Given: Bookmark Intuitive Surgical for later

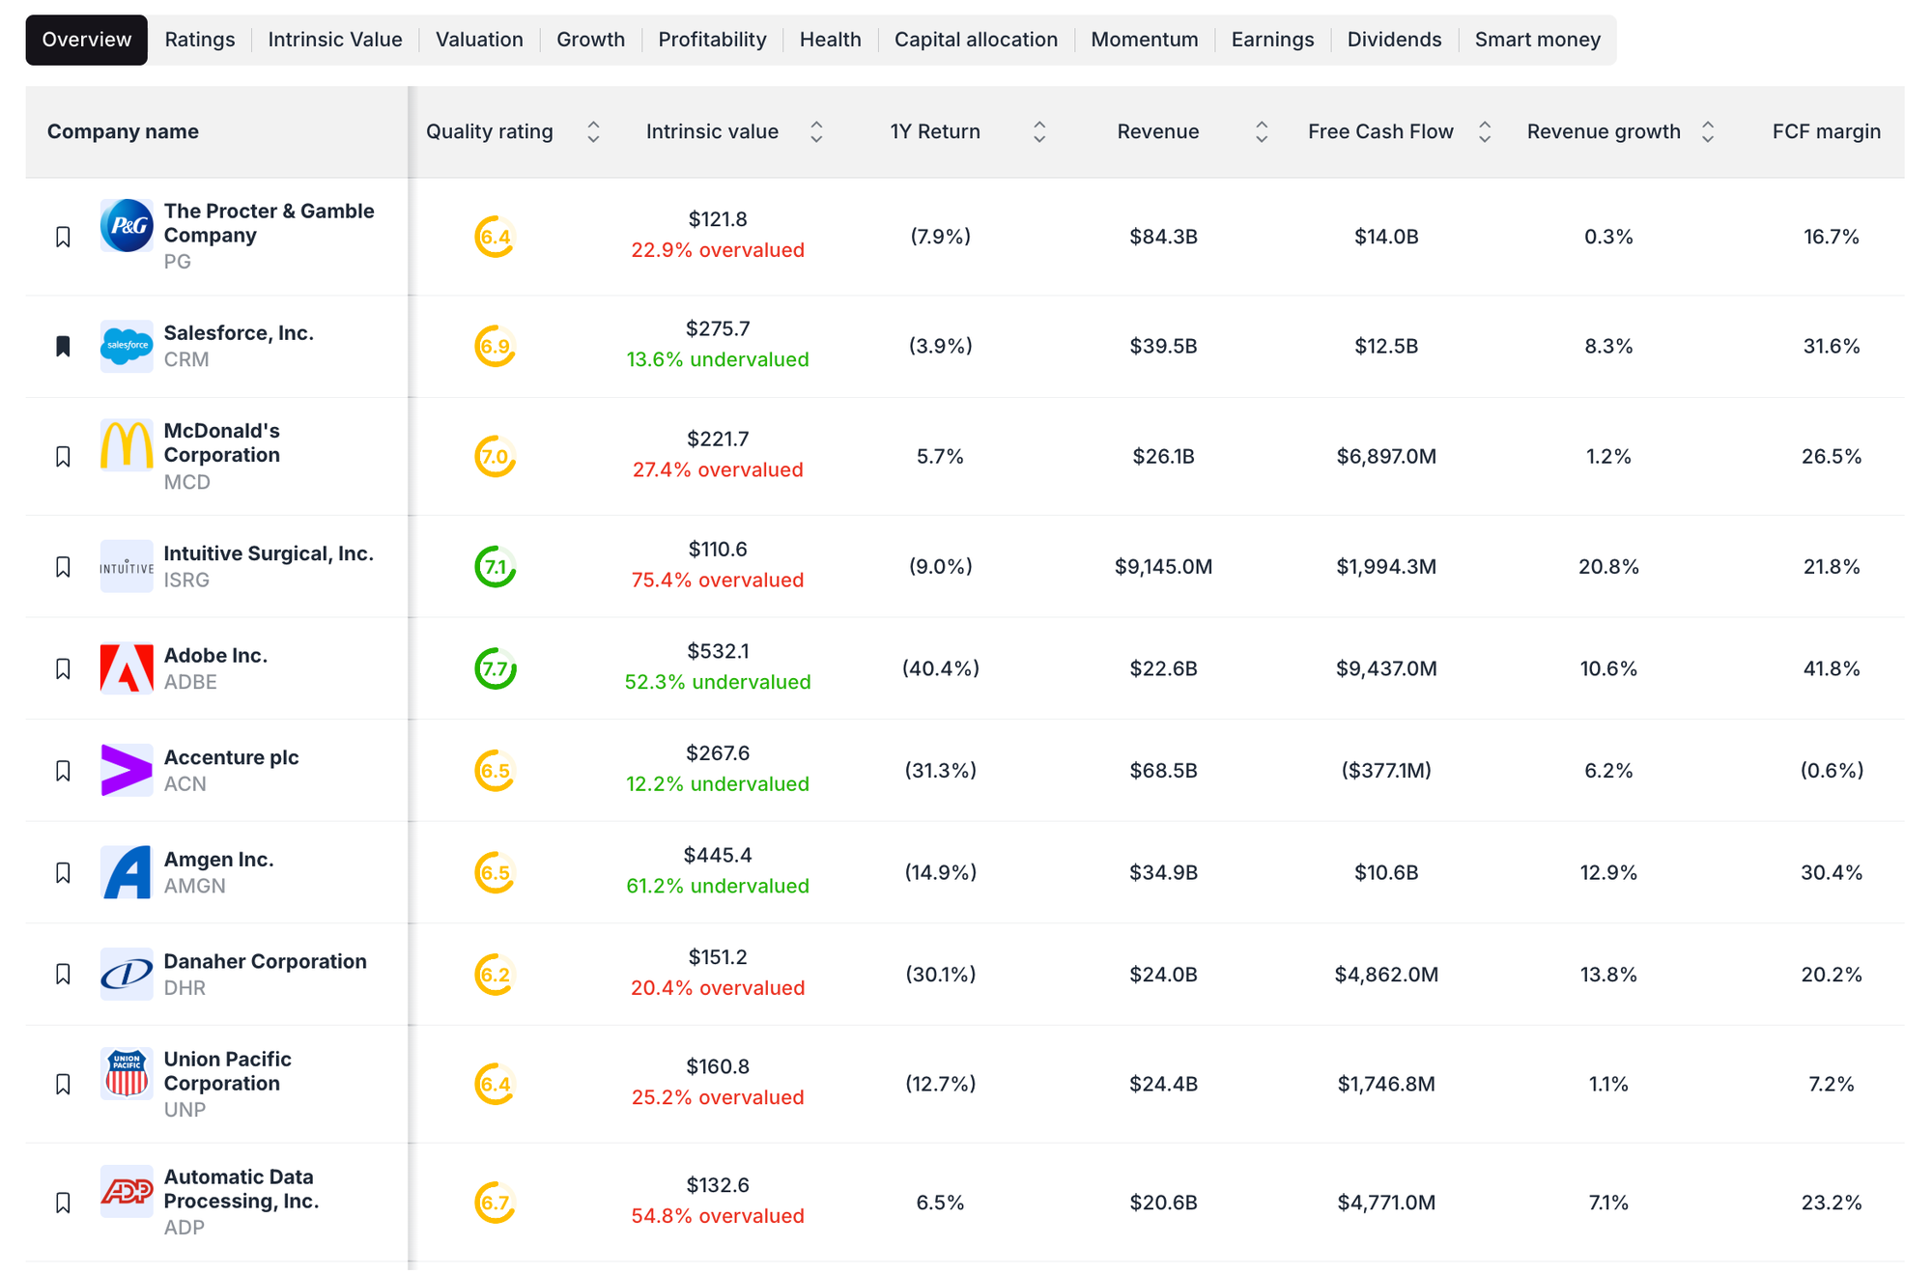Looking at the screenshot, I should coord(63,566).
